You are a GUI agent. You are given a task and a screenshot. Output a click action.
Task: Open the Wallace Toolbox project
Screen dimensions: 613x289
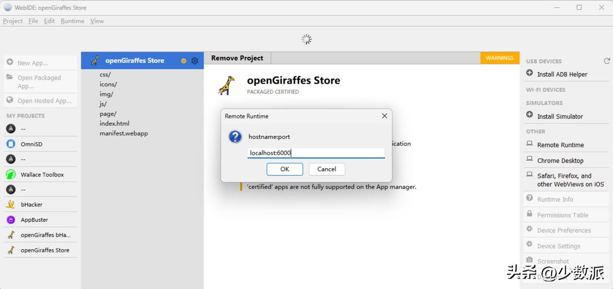tap(42, 175)
